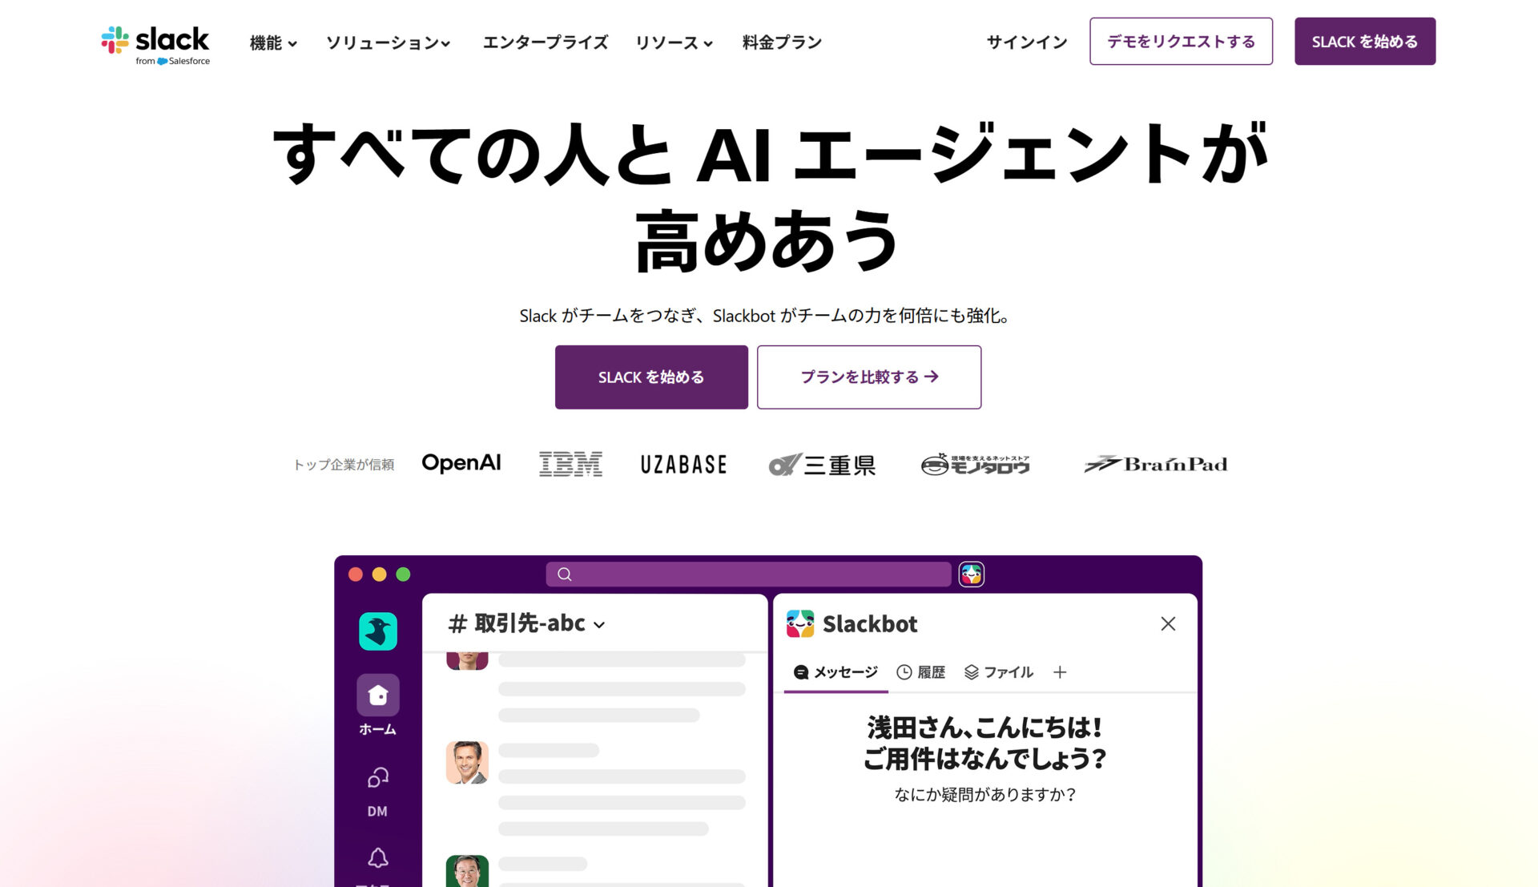1538x887 pixels.
Task: Click the red window dot in the mockup
Action: 356,575
